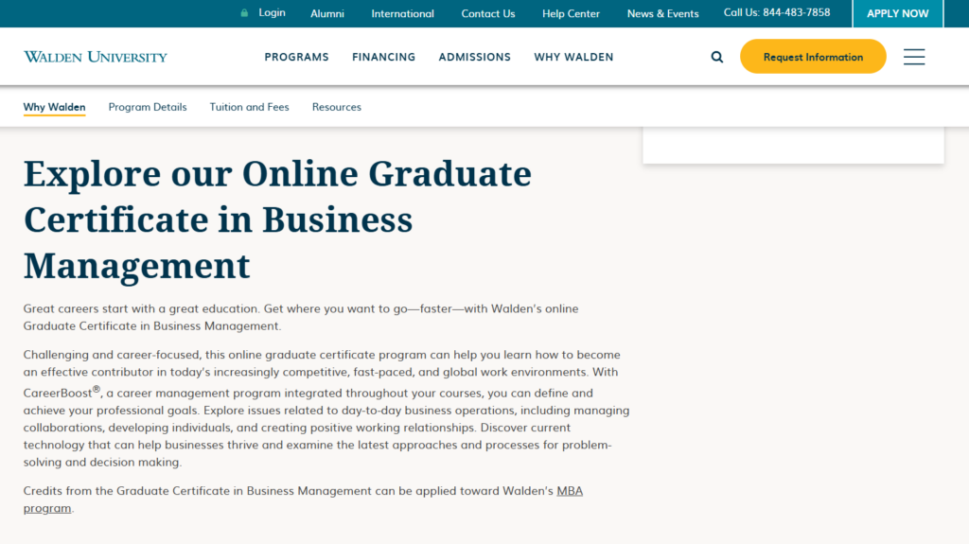969x544 pixels.
Task: Switch to the Resources tab
Action: point(336,107)
